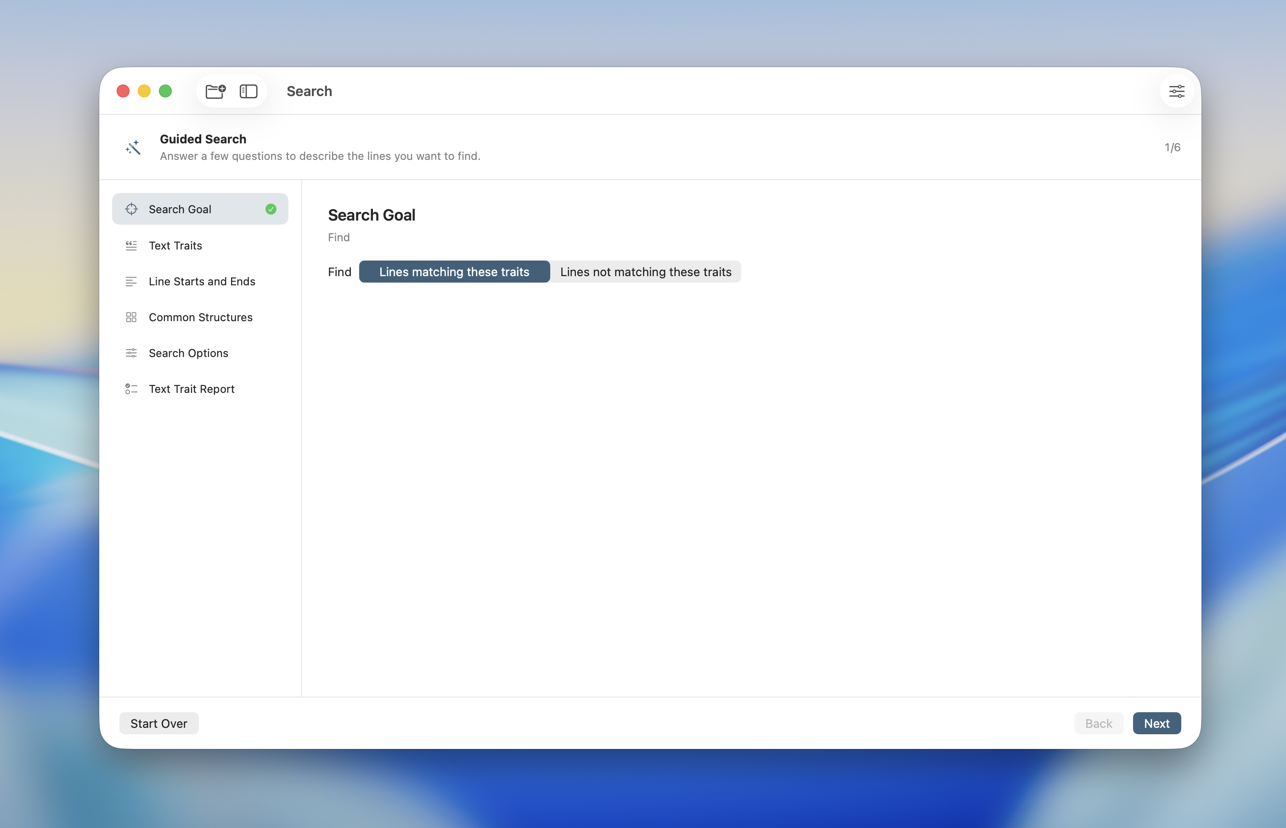Open the Line Starts and Ends step
The width and height of the screenshot is (1286, 828).
coord(200,282)
